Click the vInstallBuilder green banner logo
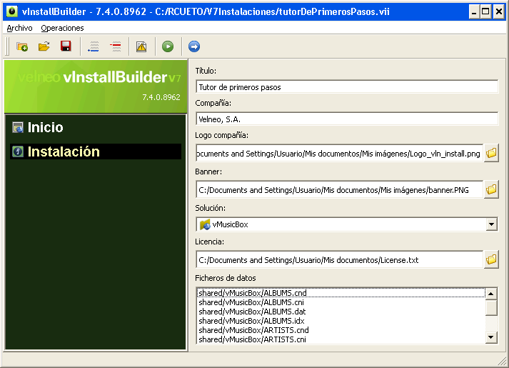 pos(96,86)
